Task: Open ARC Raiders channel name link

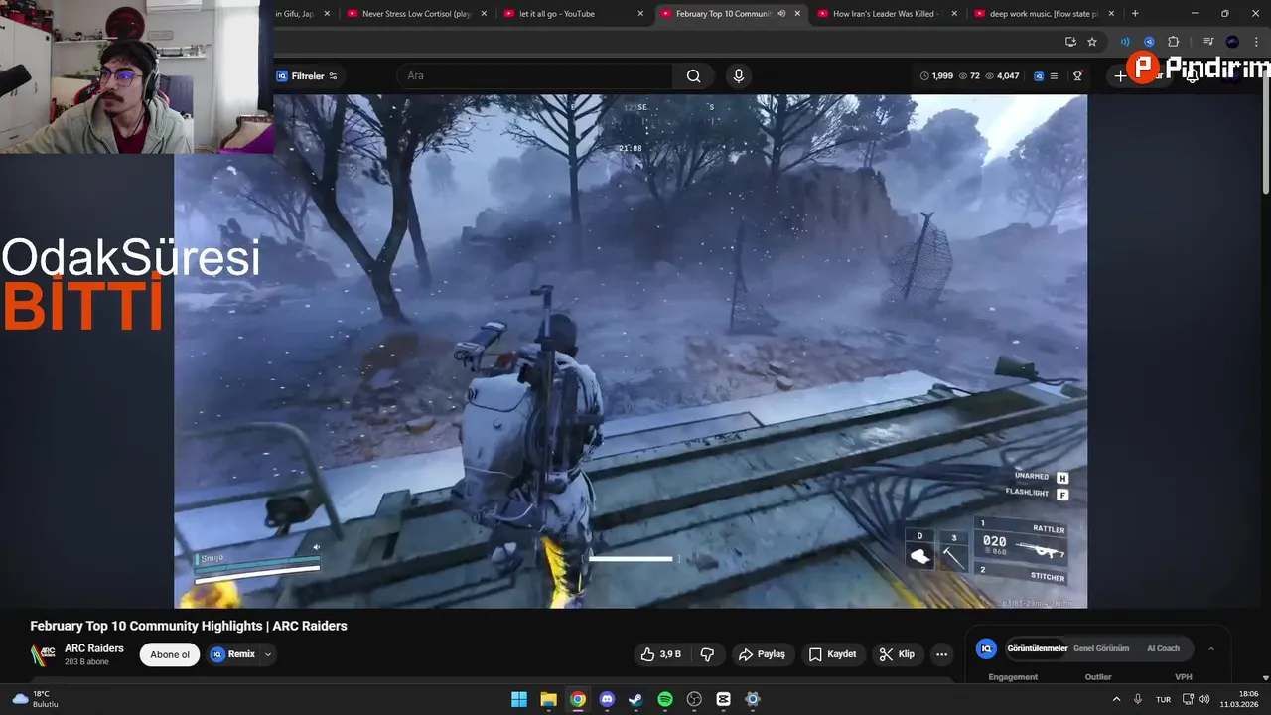Action: click(x=94, y=648)
